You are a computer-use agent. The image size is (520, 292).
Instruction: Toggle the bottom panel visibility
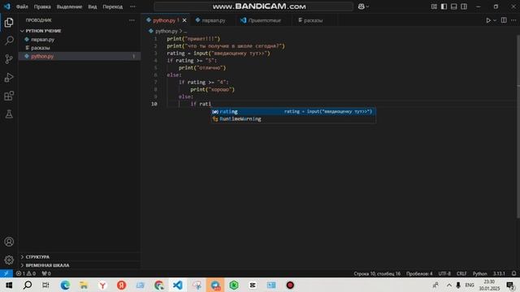453,6
